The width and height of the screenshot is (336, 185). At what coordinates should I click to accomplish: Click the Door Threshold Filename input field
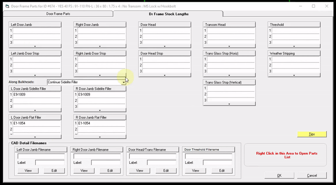pyautogui.click(x=209, y=156)
